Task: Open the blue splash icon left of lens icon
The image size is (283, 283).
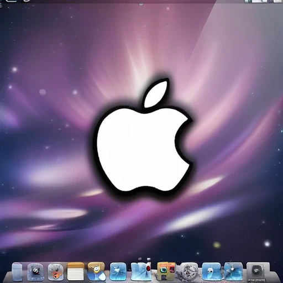Action: [233, 271]
